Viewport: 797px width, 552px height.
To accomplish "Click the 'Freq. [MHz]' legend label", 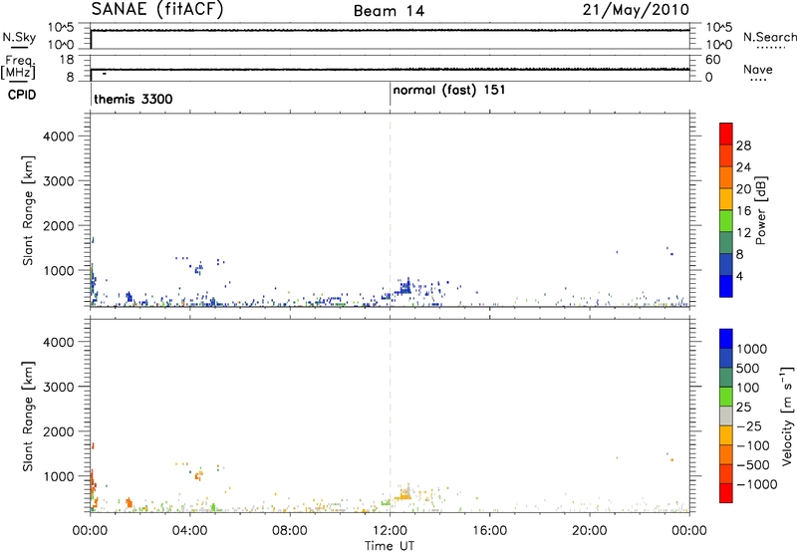I will [x=19, y=67].
